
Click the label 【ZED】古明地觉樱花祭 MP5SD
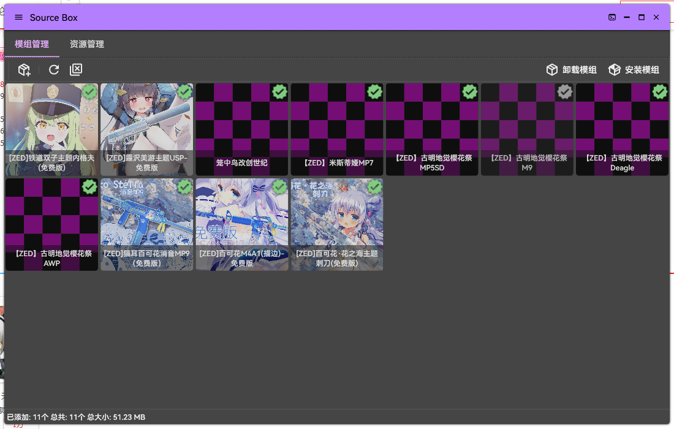432,163
